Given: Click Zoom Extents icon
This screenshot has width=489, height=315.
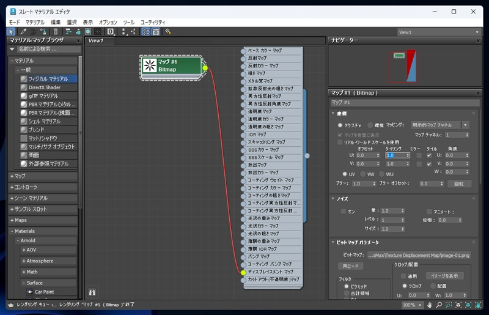Looking at the screenshot, I should point(458,305).
